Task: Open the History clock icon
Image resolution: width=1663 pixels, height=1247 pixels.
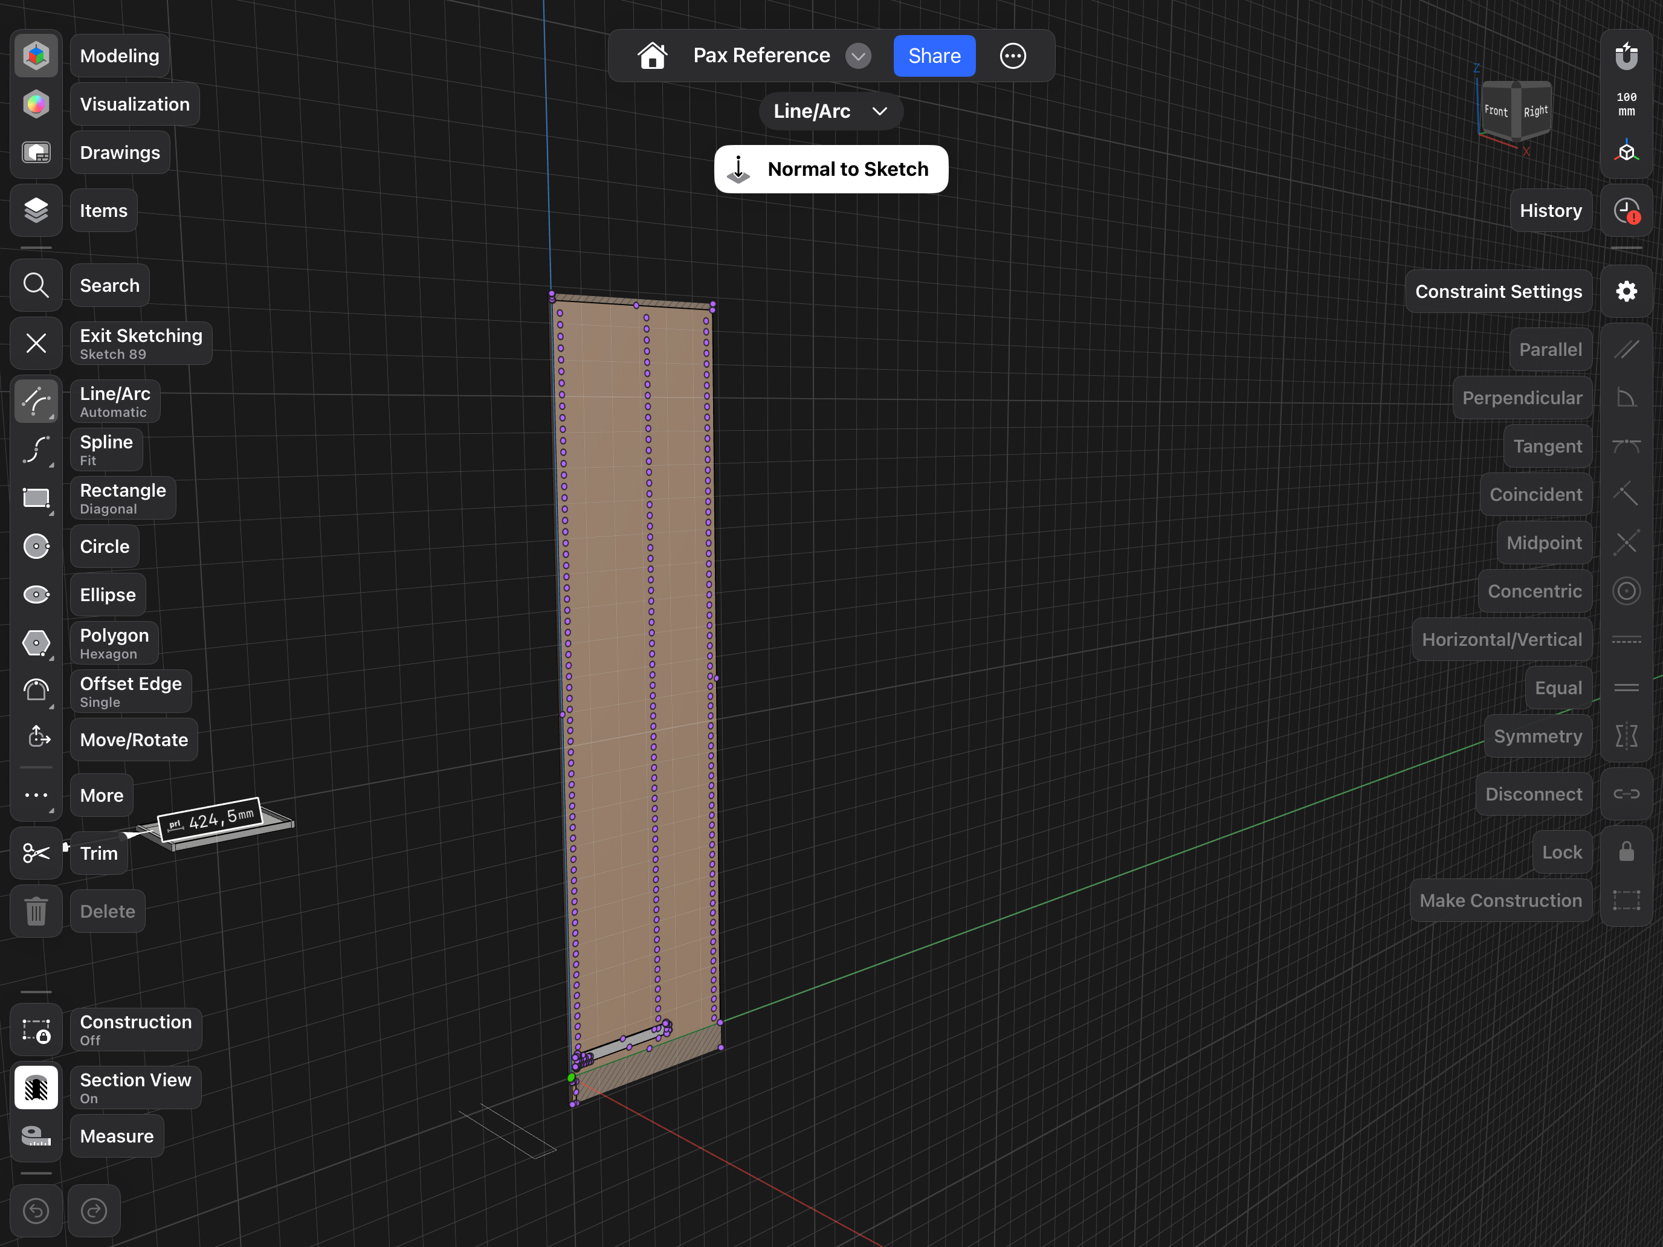Action: click(x=1626, y=210)
